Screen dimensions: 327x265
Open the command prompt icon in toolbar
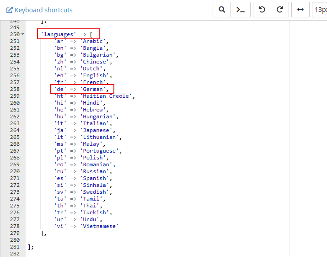240,10
